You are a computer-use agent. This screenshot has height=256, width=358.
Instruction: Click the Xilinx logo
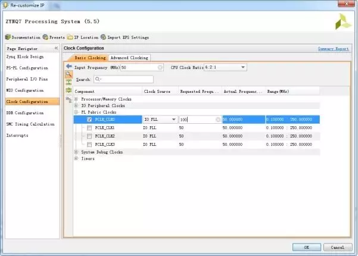(x=343, y=21)
